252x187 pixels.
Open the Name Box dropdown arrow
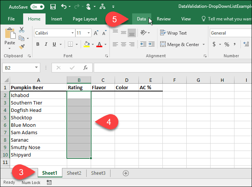[37, 68]
